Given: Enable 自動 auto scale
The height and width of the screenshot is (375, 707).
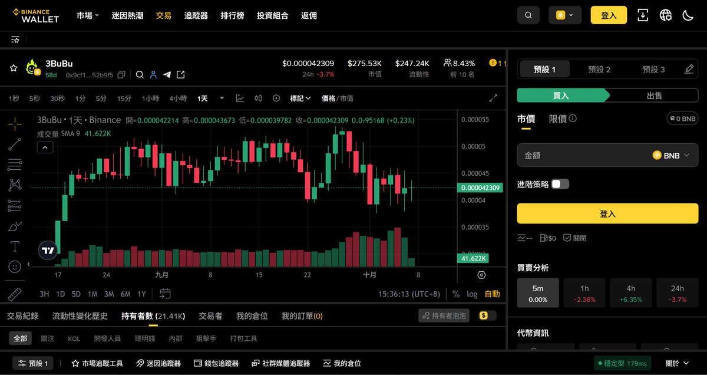Looking at the screenshot, I should 492,294.
